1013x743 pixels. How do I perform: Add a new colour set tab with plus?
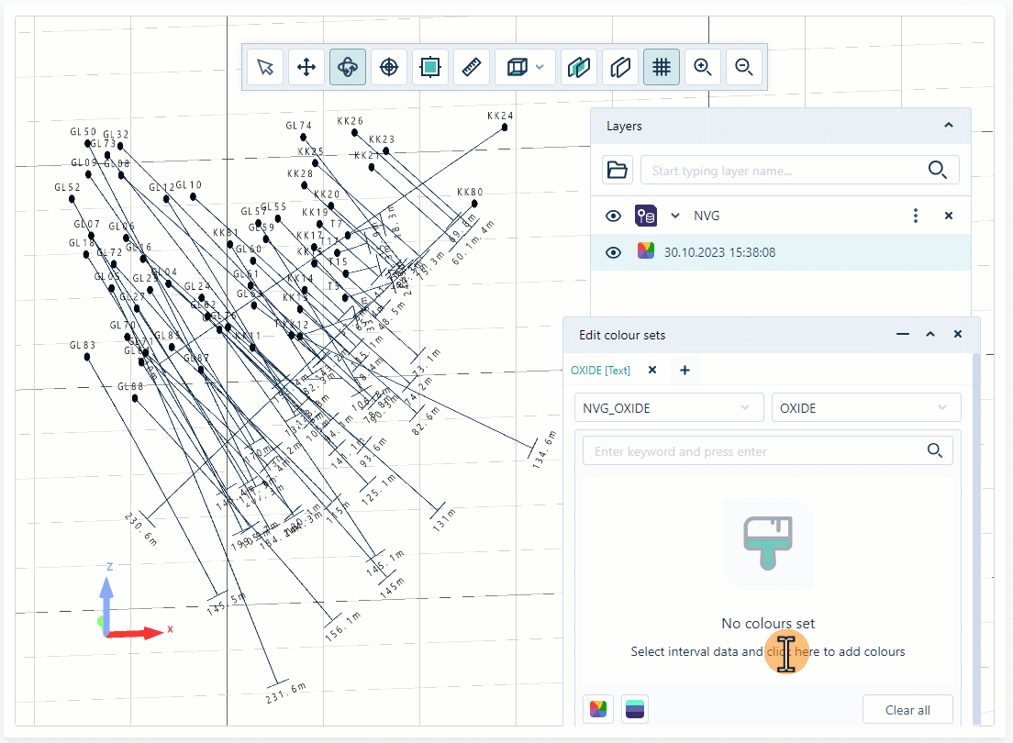[685, 370]
